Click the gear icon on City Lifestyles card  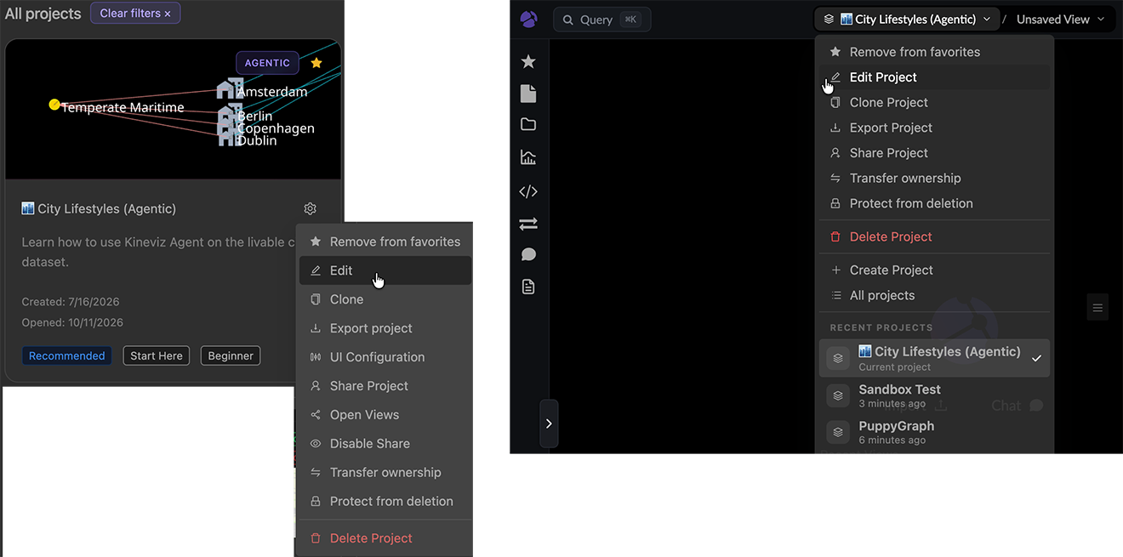[310, 208]
